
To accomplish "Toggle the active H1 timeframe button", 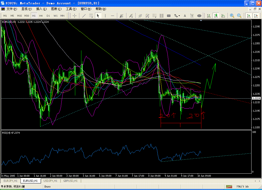I will 34,16.
